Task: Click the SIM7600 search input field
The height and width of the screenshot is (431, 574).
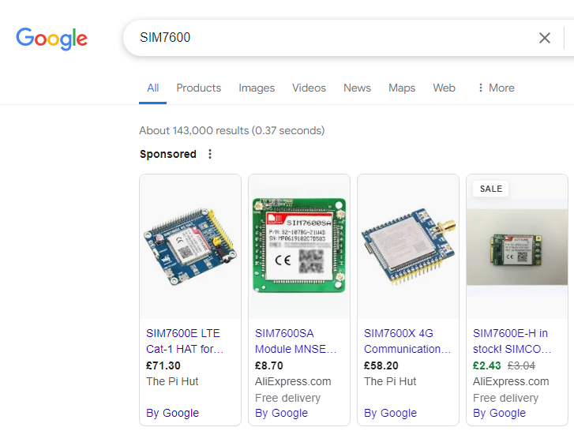Action: pyautogui.click(x=332, y=38)
